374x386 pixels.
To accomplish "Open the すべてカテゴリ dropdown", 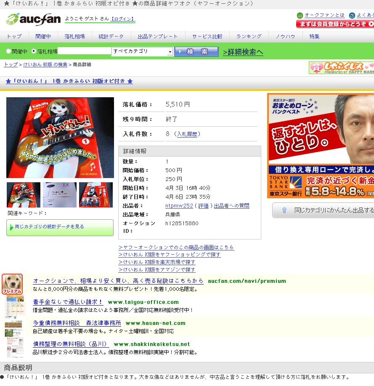I will [x=142, y=51].
